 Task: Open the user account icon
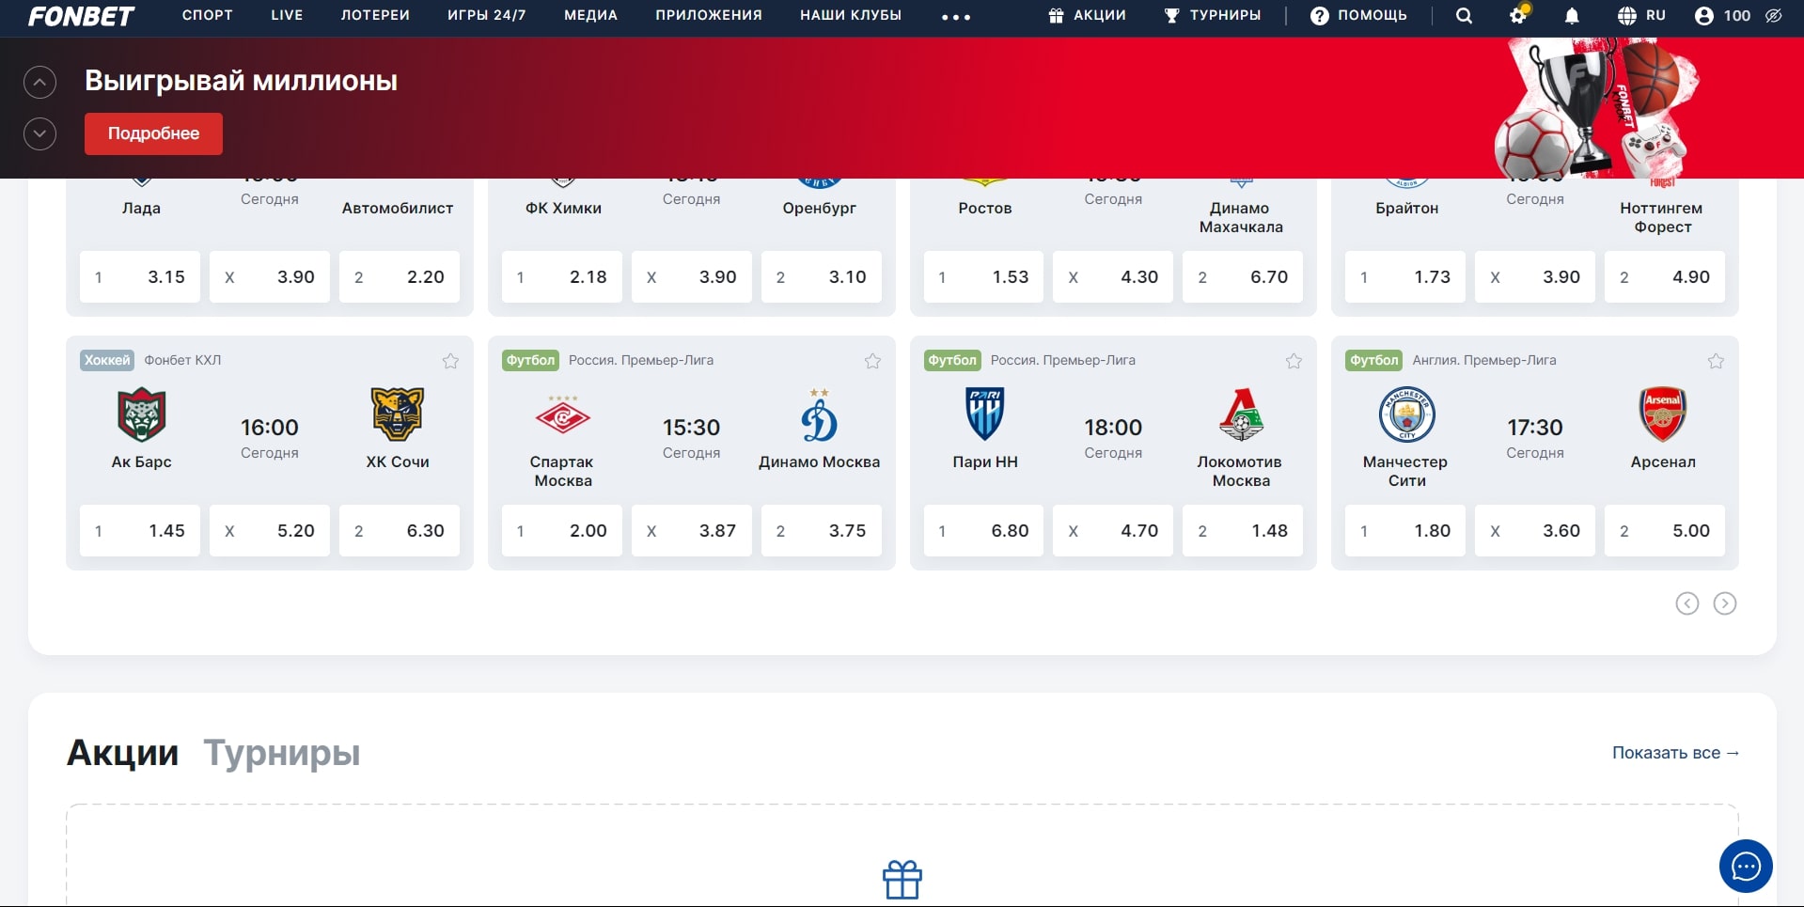coord(1703,16)
